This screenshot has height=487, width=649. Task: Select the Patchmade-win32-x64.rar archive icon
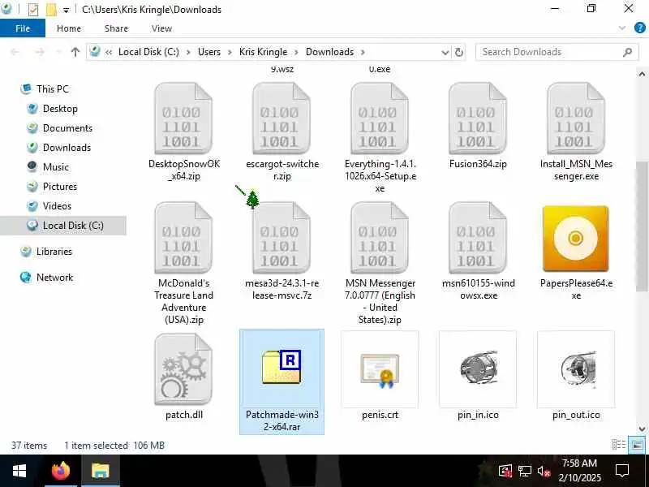tap(282, 367)
